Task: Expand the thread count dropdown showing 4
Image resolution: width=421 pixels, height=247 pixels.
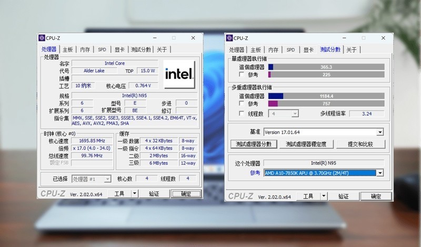Action: tap(295, 114)
